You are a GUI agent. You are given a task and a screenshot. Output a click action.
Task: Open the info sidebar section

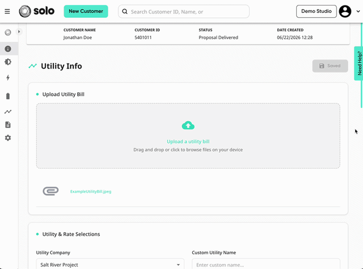click(x=8, y=49)
